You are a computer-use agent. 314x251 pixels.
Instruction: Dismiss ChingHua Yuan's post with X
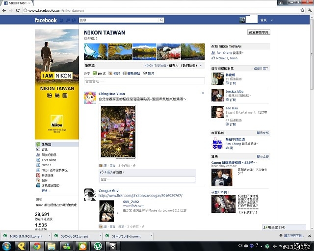pyautogui.click(x=203, y=93)
